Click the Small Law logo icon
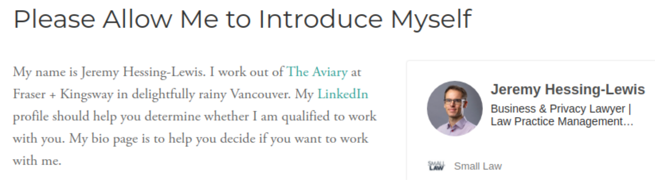Screen dimensions: 655x185 (436, 166)
